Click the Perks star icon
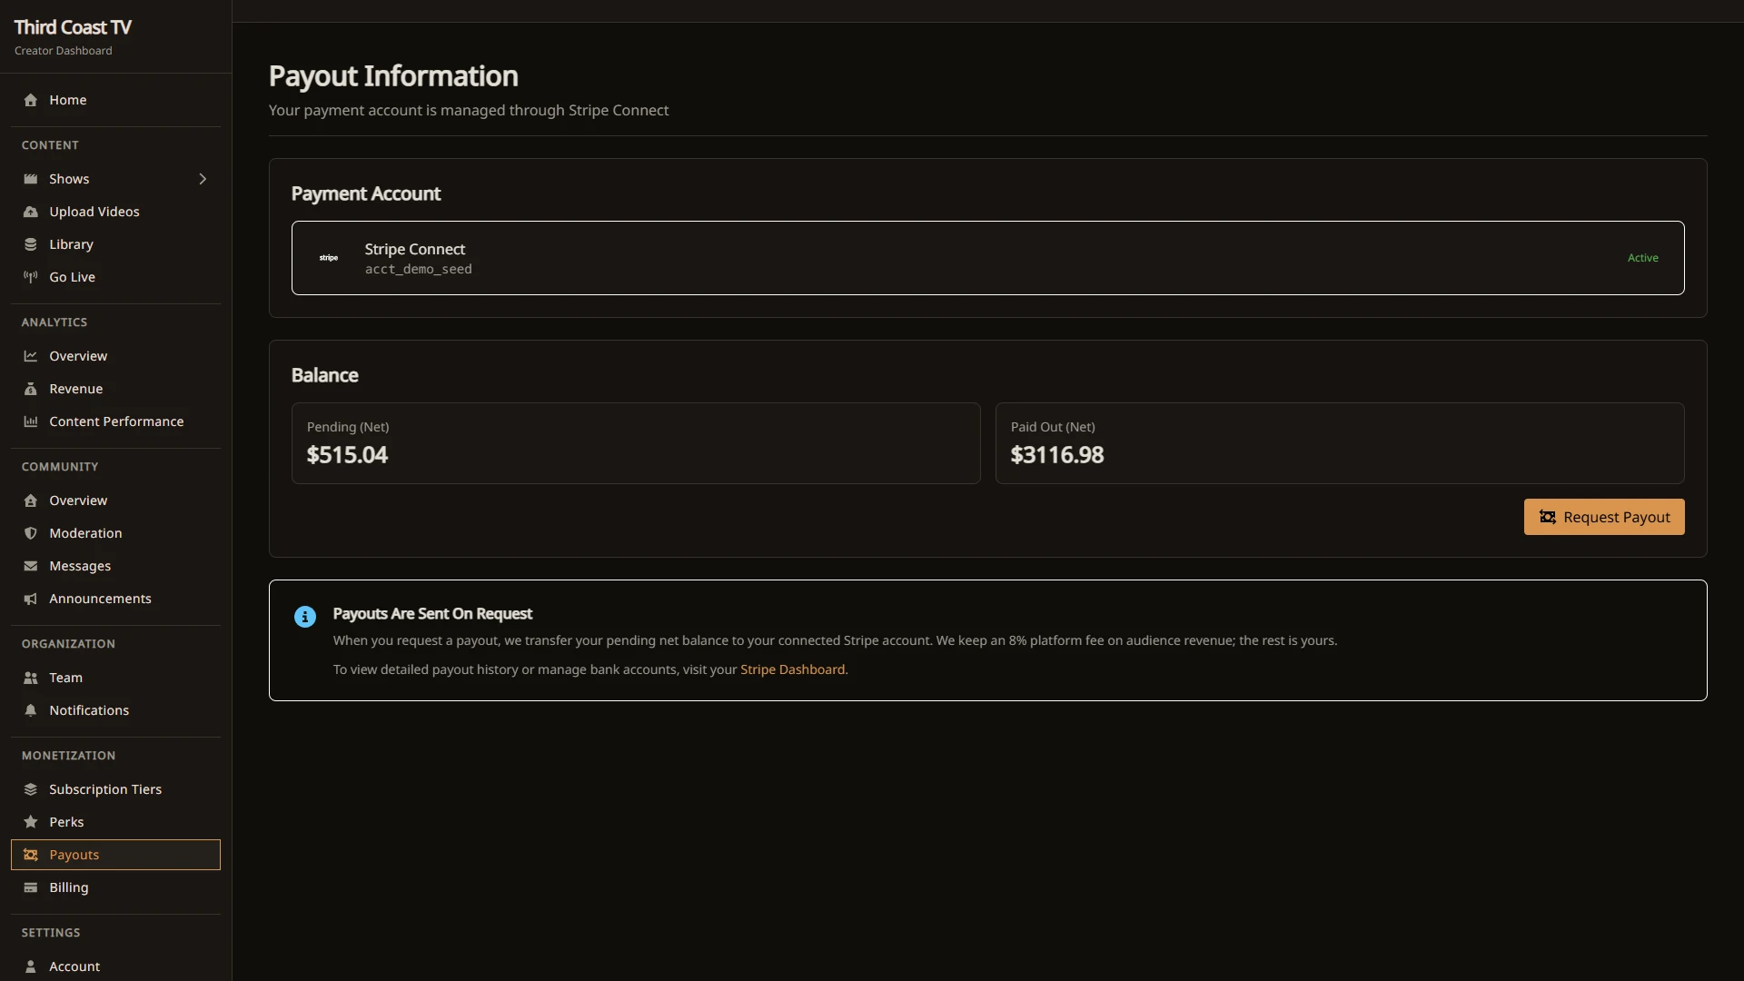This screenshot has width=1744, height=981. 31,822
